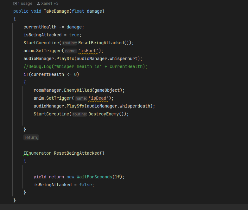Image resolution: width=248 pixels, height=210 pixels.
Task: Click IEnumerator type in local function
Action: tap(37, 153)
